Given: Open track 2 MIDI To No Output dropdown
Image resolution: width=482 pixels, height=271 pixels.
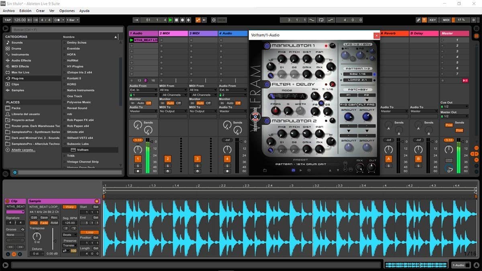Looking at the screenshot, I should coord(173,111).
